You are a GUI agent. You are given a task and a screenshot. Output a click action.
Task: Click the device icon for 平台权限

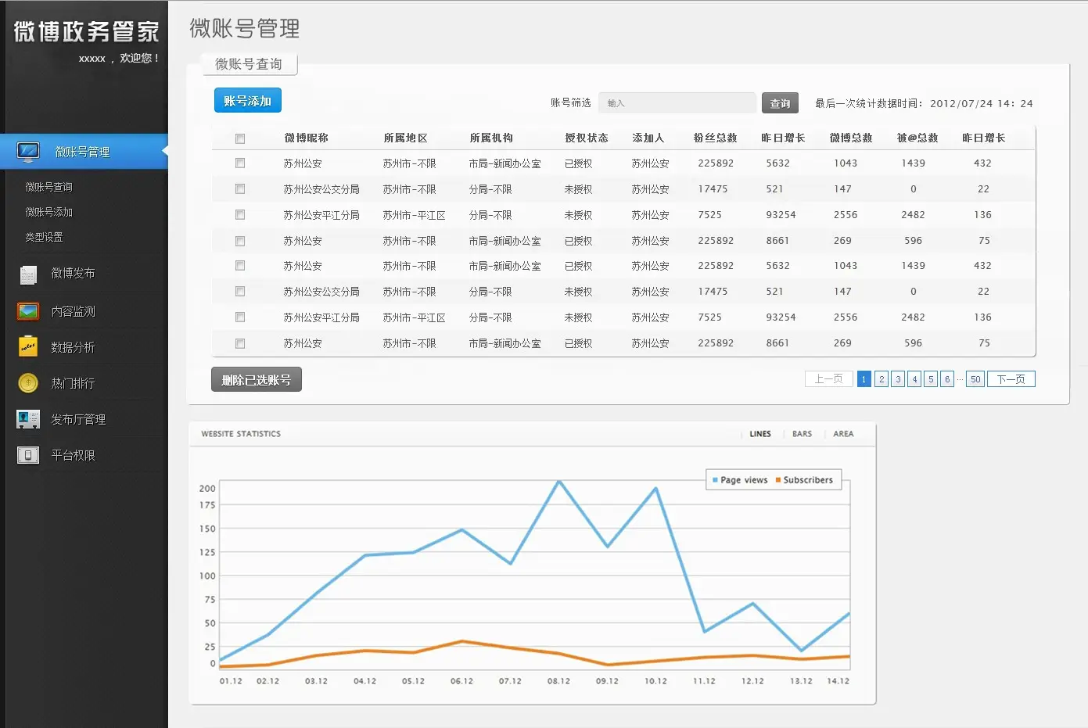(x=28, y=455)
